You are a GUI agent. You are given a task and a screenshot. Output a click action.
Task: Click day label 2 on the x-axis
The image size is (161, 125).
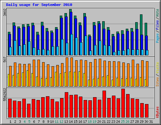15,122
